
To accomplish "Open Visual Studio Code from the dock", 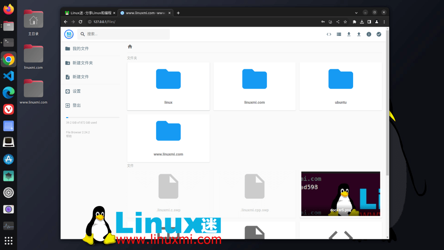I will [x=9, y=76].
